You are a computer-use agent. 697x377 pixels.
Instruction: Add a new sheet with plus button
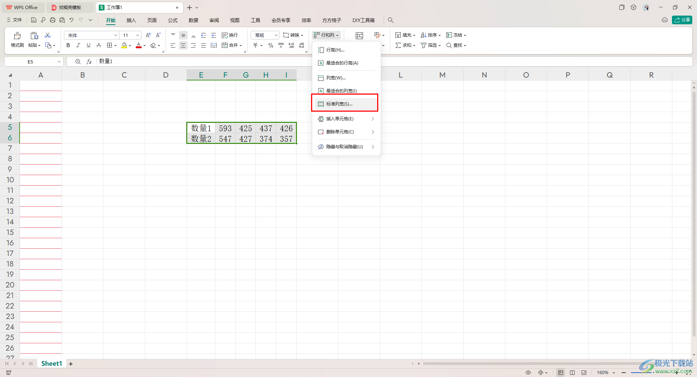pyautogui.click(x=71, y=364)
